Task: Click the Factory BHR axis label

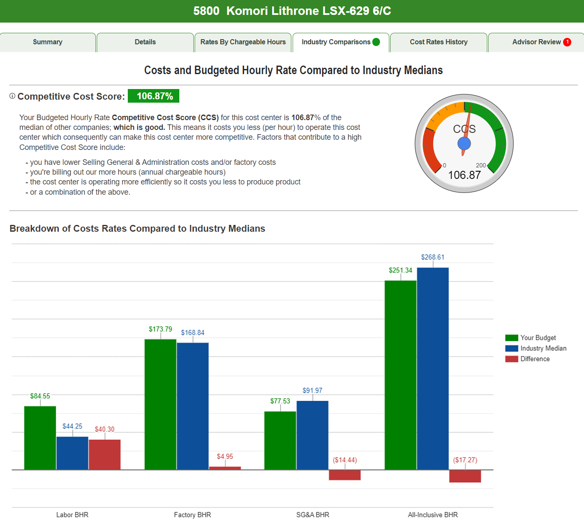Action: [x=193, y=515]
